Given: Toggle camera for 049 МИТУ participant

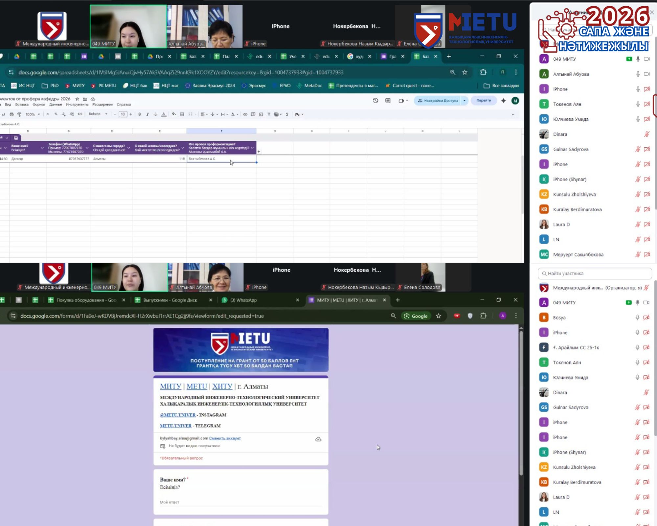Looking at the screenshot, I should click(x=646, y=59).
